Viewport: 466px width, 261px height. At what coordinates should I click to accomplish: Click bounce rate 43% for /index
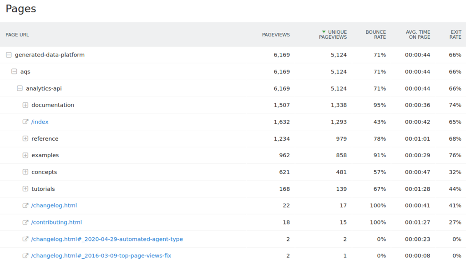[x=380, y=122]
